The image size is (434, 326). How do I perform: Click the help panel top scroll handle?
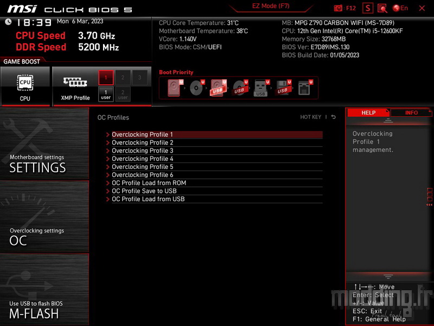click(388, 121)
